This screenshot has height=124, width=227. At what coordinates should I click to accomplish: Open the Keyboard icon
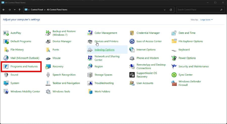pos(174,50)
